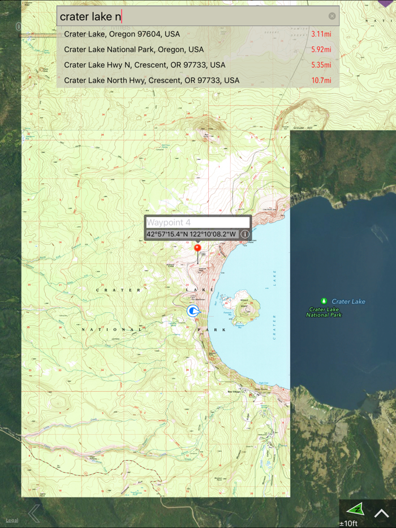The width and height of the screenshot is (396, 528).
Task: Tap the ±10ft GPS accuracy indicator
Action: click(x=348, y=523)
